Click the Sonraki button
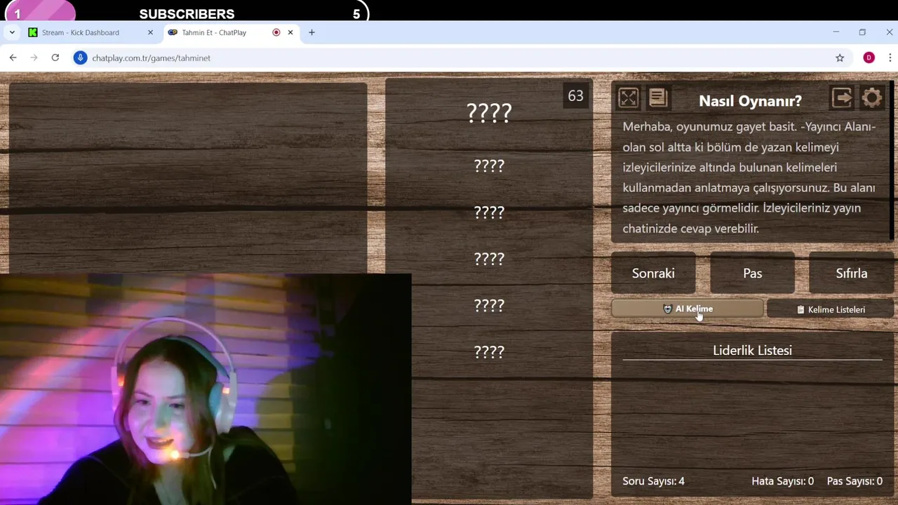Viewport: 898px width, 505px height. [x=653, y=273]
